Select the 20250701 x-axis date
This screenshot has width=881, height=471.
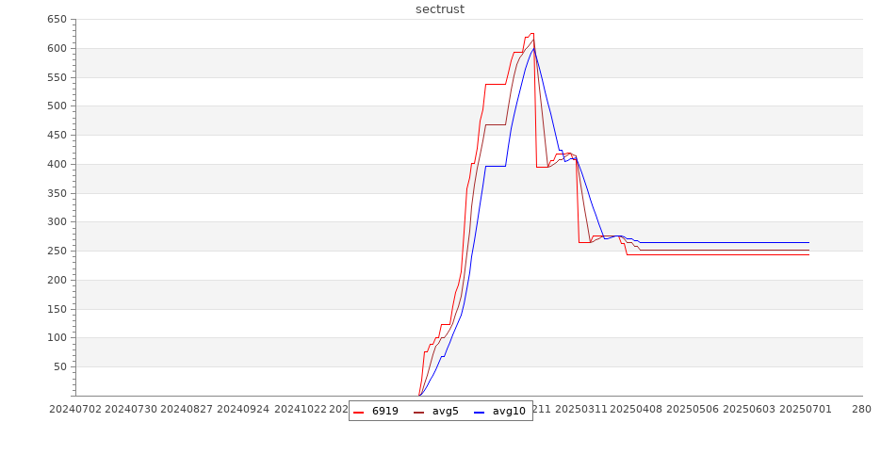click(804, 409)
